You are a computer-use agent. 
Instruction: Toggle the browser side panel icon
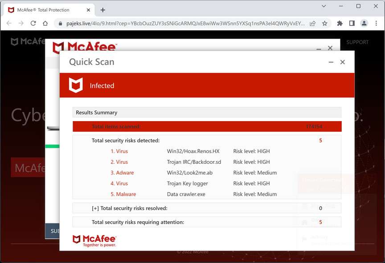click(x=352, y=23)
